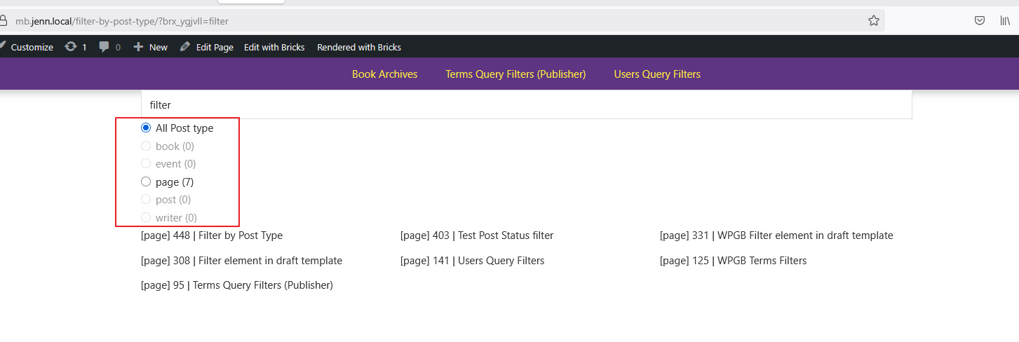Select the "page (7)" radio option
The width and height of the screenshot is (1019, 342).
click(x=146, y=182)
